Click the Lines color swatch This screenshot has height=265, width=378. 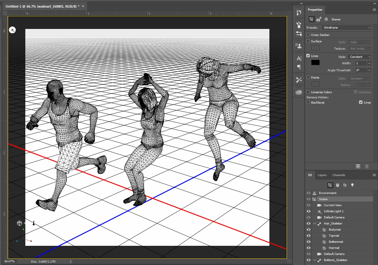click(x=315, y=62)
